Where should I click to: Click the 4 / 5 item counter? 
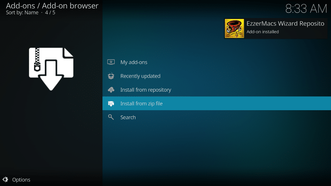(50, 13)
